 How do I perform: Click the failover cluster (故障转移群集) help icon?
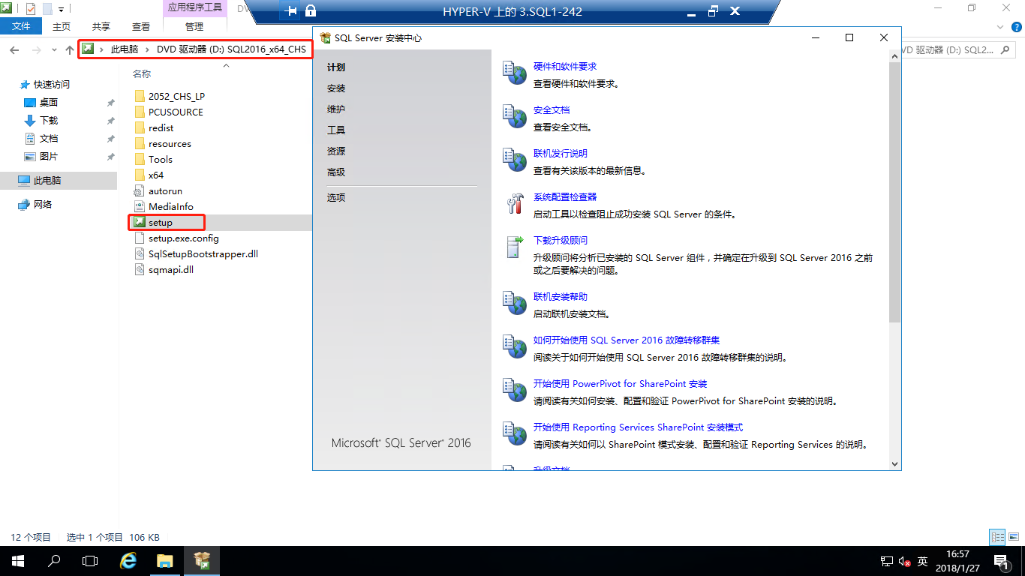click(x=515, y=347)
